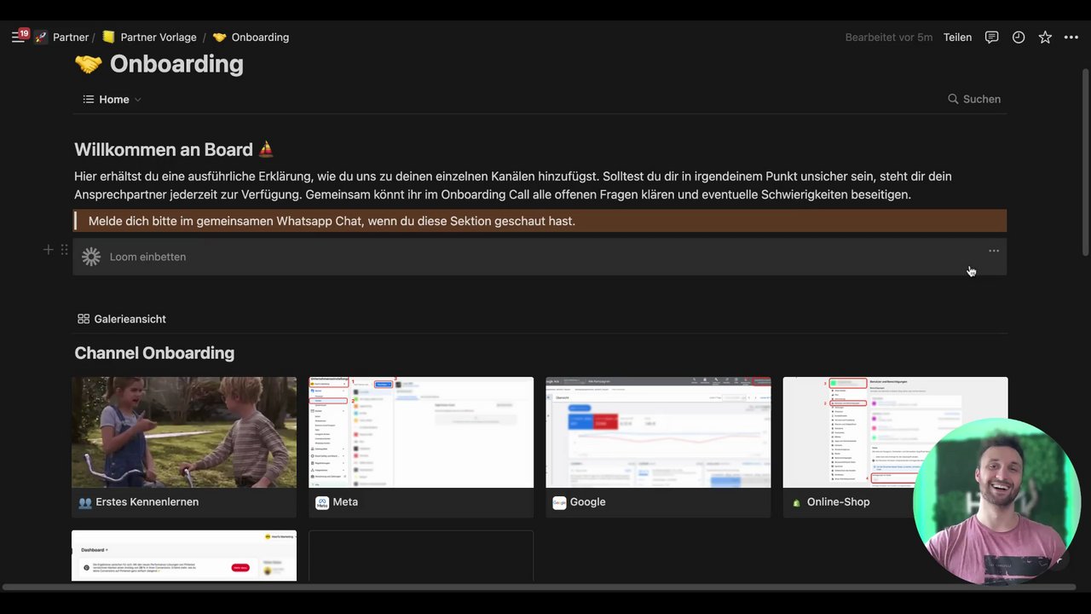
Task: Click the Meta logo icon on the card
Action: (322, 502)
